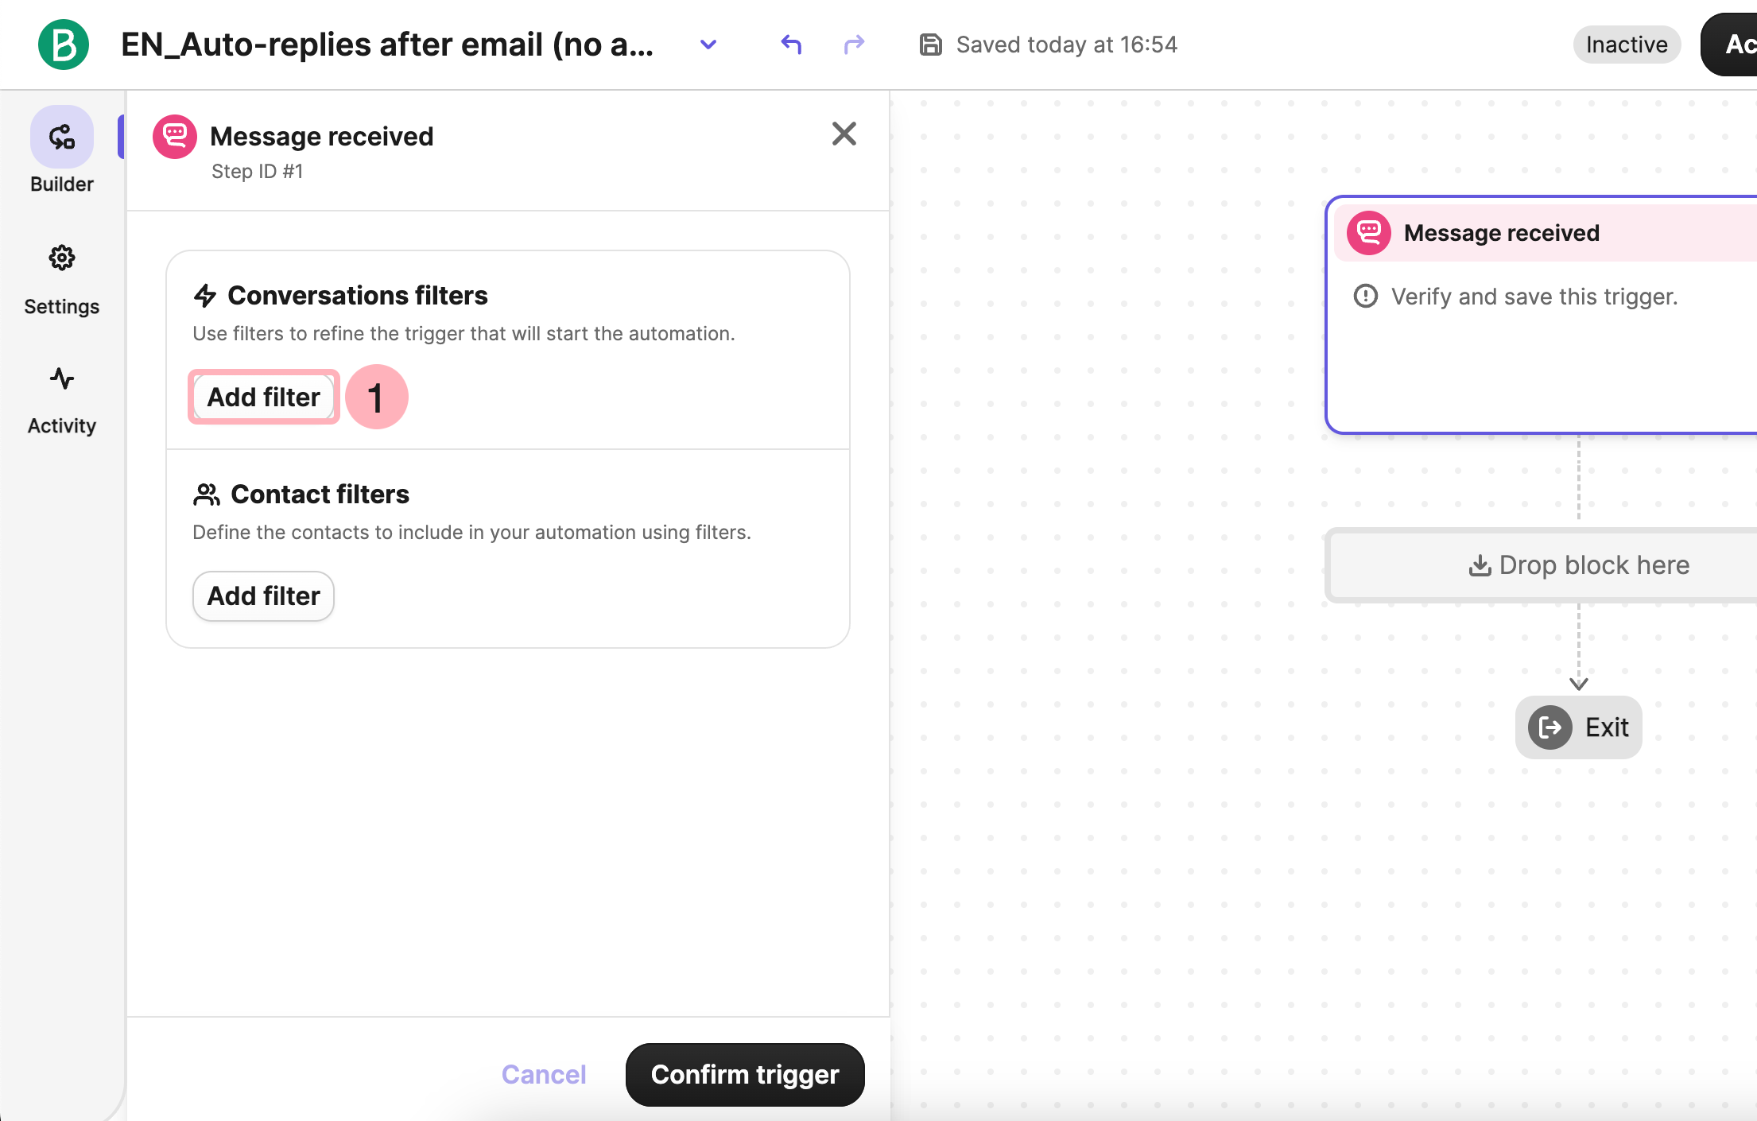Click the automation title text
The height and width of the screenshot is (1121, 1757).
tap(387, 45)
